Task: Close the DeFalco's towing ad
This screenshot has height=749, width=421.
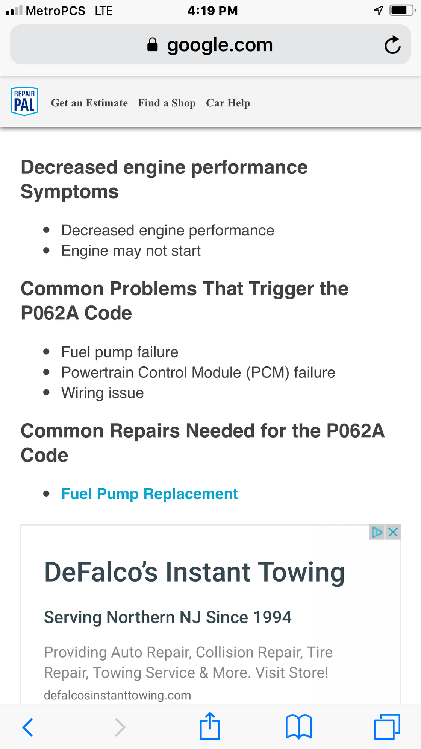Action: (x=393, y=532)
